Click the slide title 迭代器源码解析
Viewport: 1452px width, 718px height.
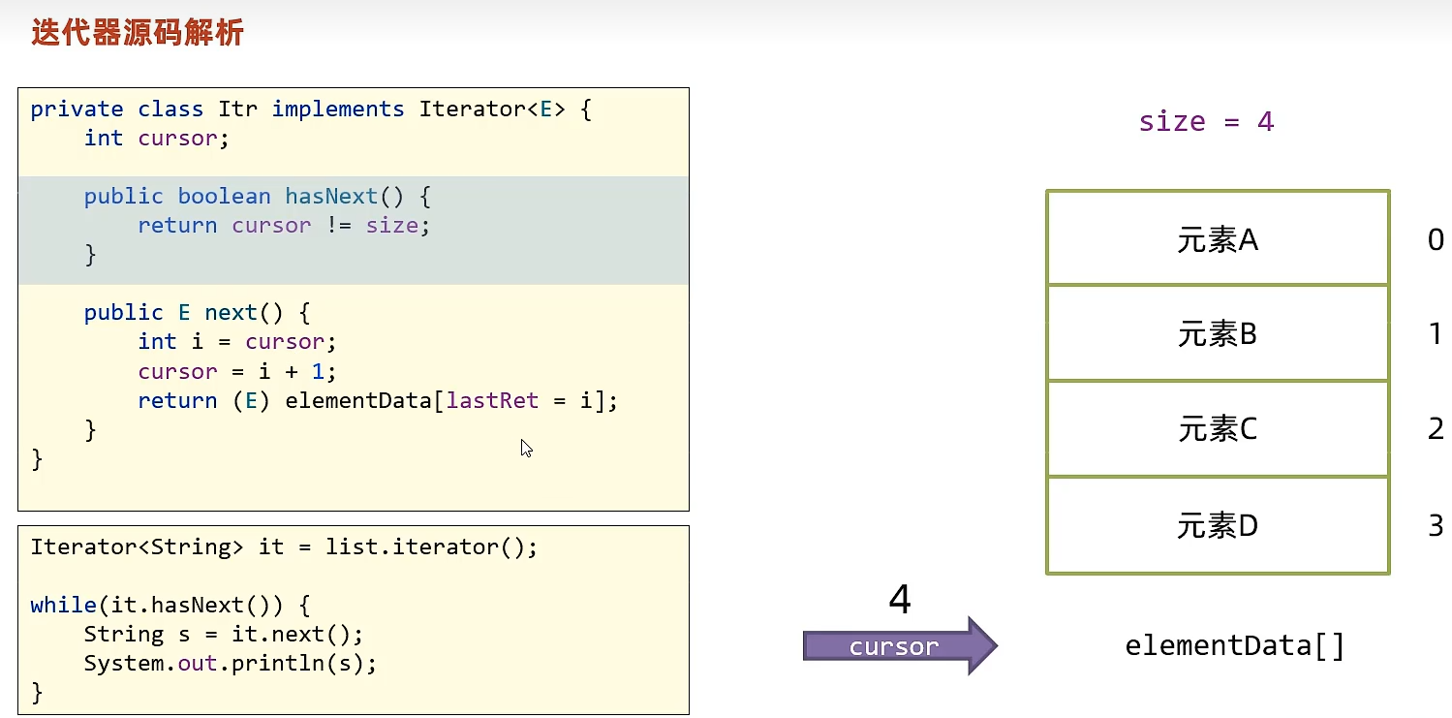point(138,33)
